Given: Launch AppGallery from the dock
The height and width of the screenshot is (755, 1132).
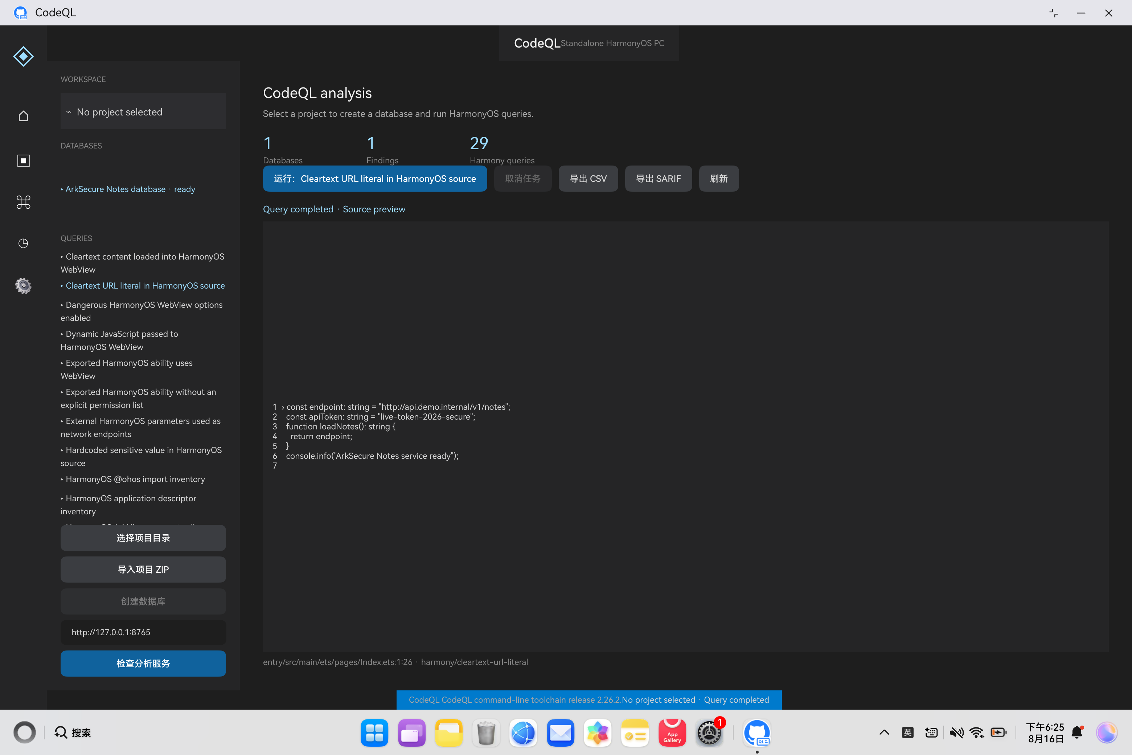Looking at the screenshot, I should click(x=672, y=733).
